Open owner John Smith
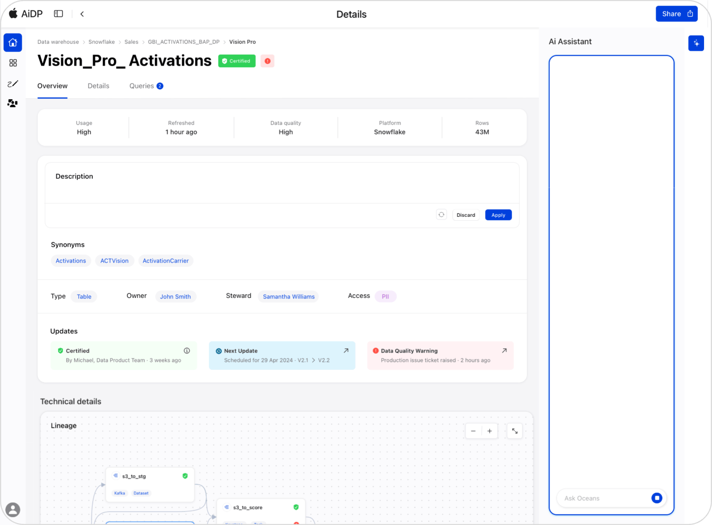 175,297
